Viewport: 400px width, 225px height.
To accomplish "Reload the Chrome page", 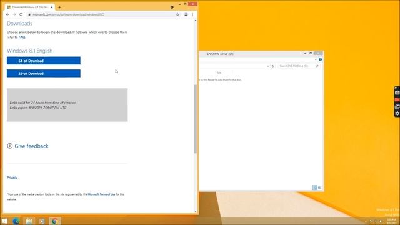I will (21, 14).
